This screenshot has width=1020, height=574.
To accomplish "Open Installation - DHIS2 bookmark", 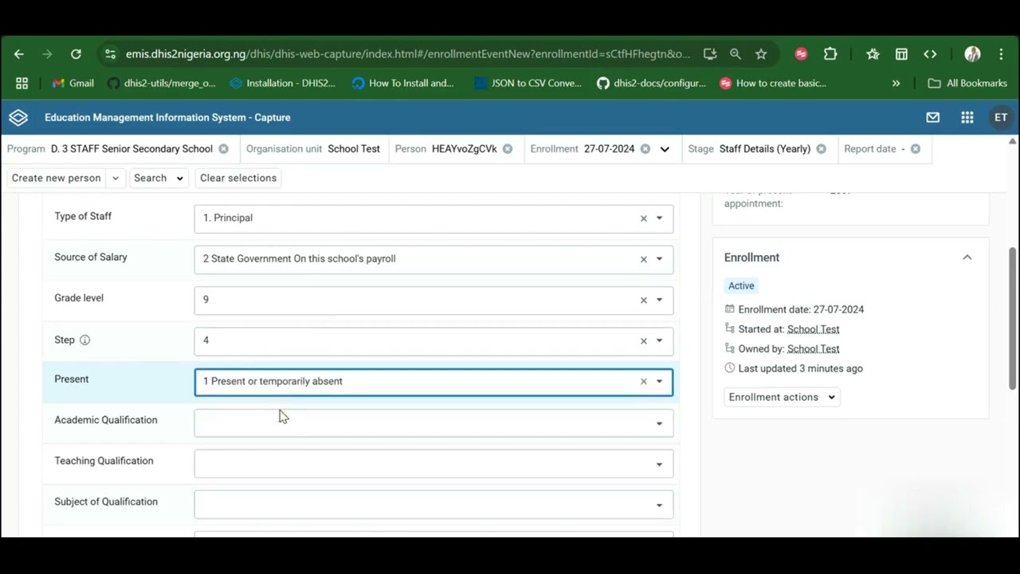I will (x=283, y=83).
